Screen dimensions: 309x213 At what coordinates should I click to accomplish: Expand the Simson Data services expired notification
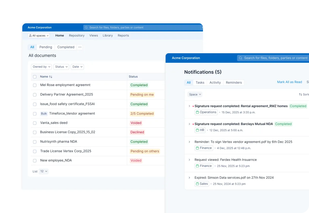pos(189,177)
